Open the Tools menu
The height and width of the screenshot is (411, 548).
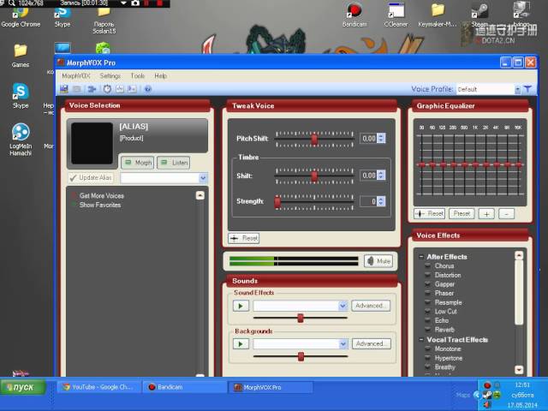coord(137,76)
